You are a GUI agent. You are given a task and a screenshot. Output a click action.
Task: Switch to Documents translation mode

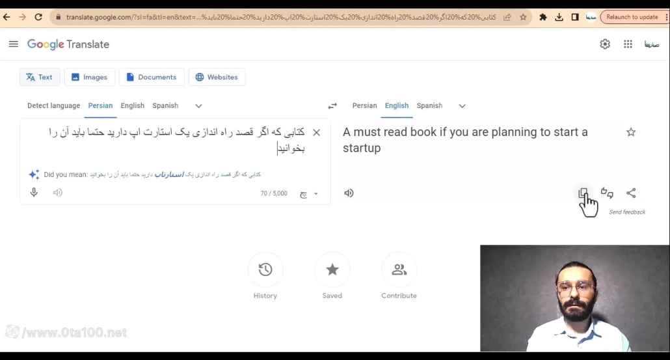pos(152,77)
